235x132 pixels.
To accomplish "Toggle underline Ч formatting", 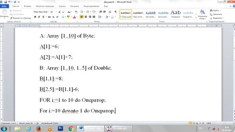I will point(43,17).
